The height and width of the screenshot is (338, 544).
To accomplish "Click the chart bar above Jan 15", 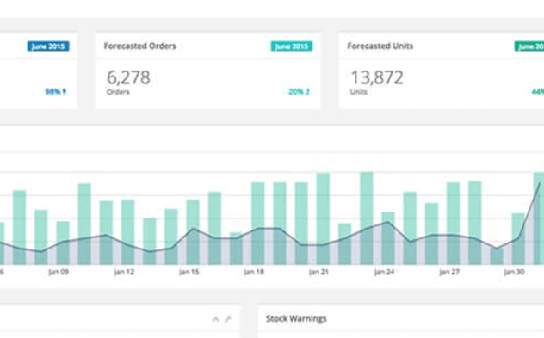I will (193, 232).
